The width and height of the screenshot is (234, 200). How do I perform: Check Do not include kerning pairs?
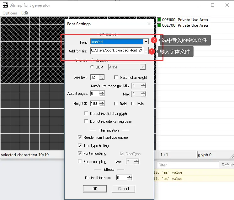86,121
